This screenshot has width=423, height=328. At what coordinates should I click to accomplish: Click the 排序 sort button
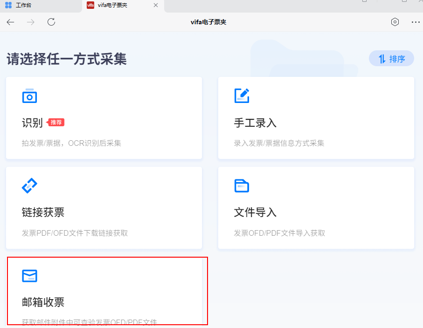[x=391, y=59]
